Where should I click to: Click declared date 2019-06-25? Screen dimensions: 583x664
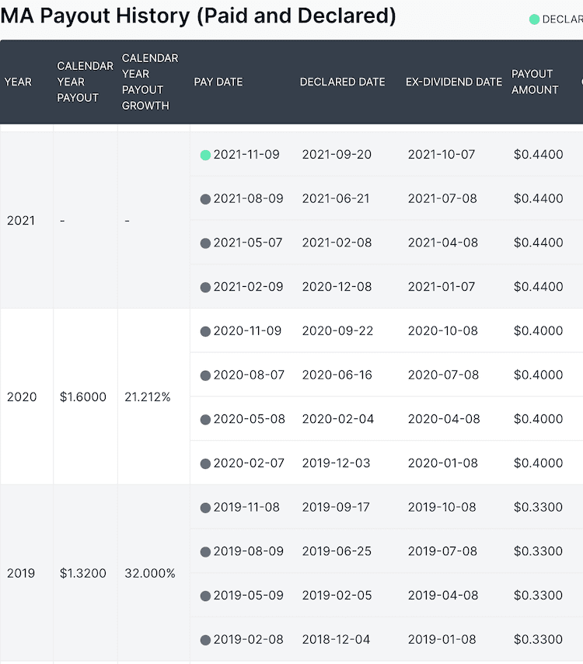point(337,551)
